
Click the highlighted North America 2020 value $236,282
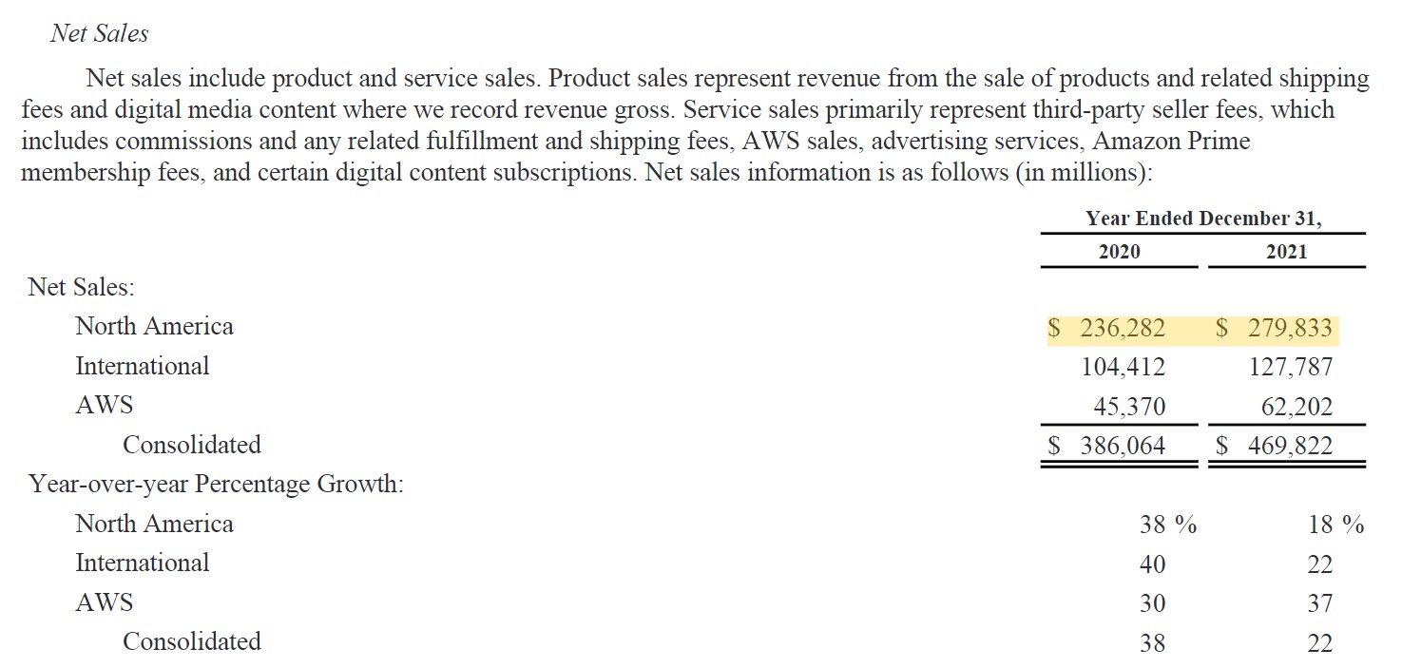pos(1106,329)
